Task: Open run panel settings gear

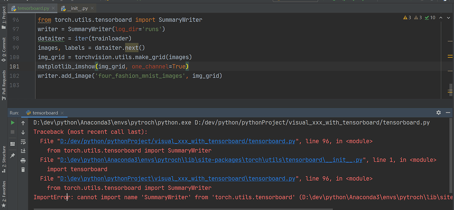Action: (x=438, y=113)
